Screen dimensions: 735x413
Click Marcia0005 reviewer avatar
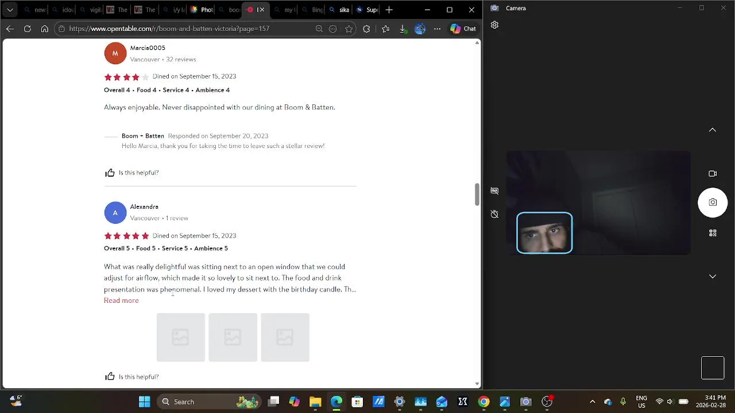[115, 53]
